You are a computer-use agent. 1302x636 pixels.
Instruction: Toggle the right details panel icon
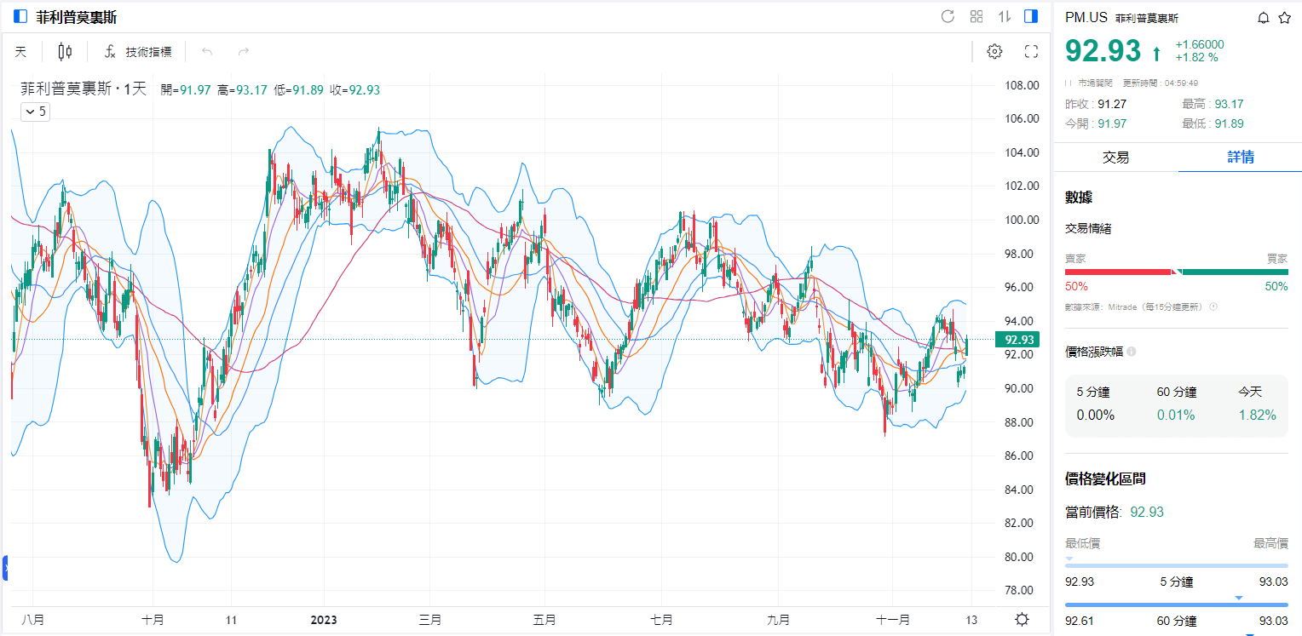1031,16
